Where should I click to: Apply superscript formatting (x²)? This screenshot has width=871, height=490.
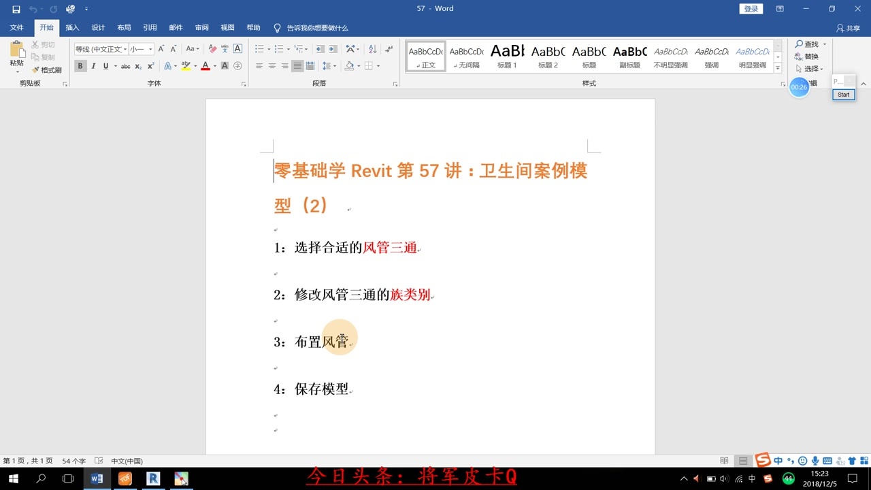pos(150,66)
